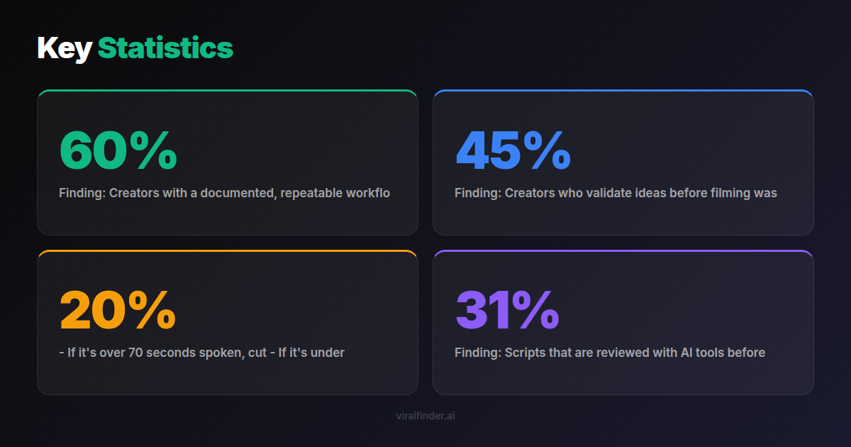
Task: Click the white "Key" word in the heading
Action: 64,48
